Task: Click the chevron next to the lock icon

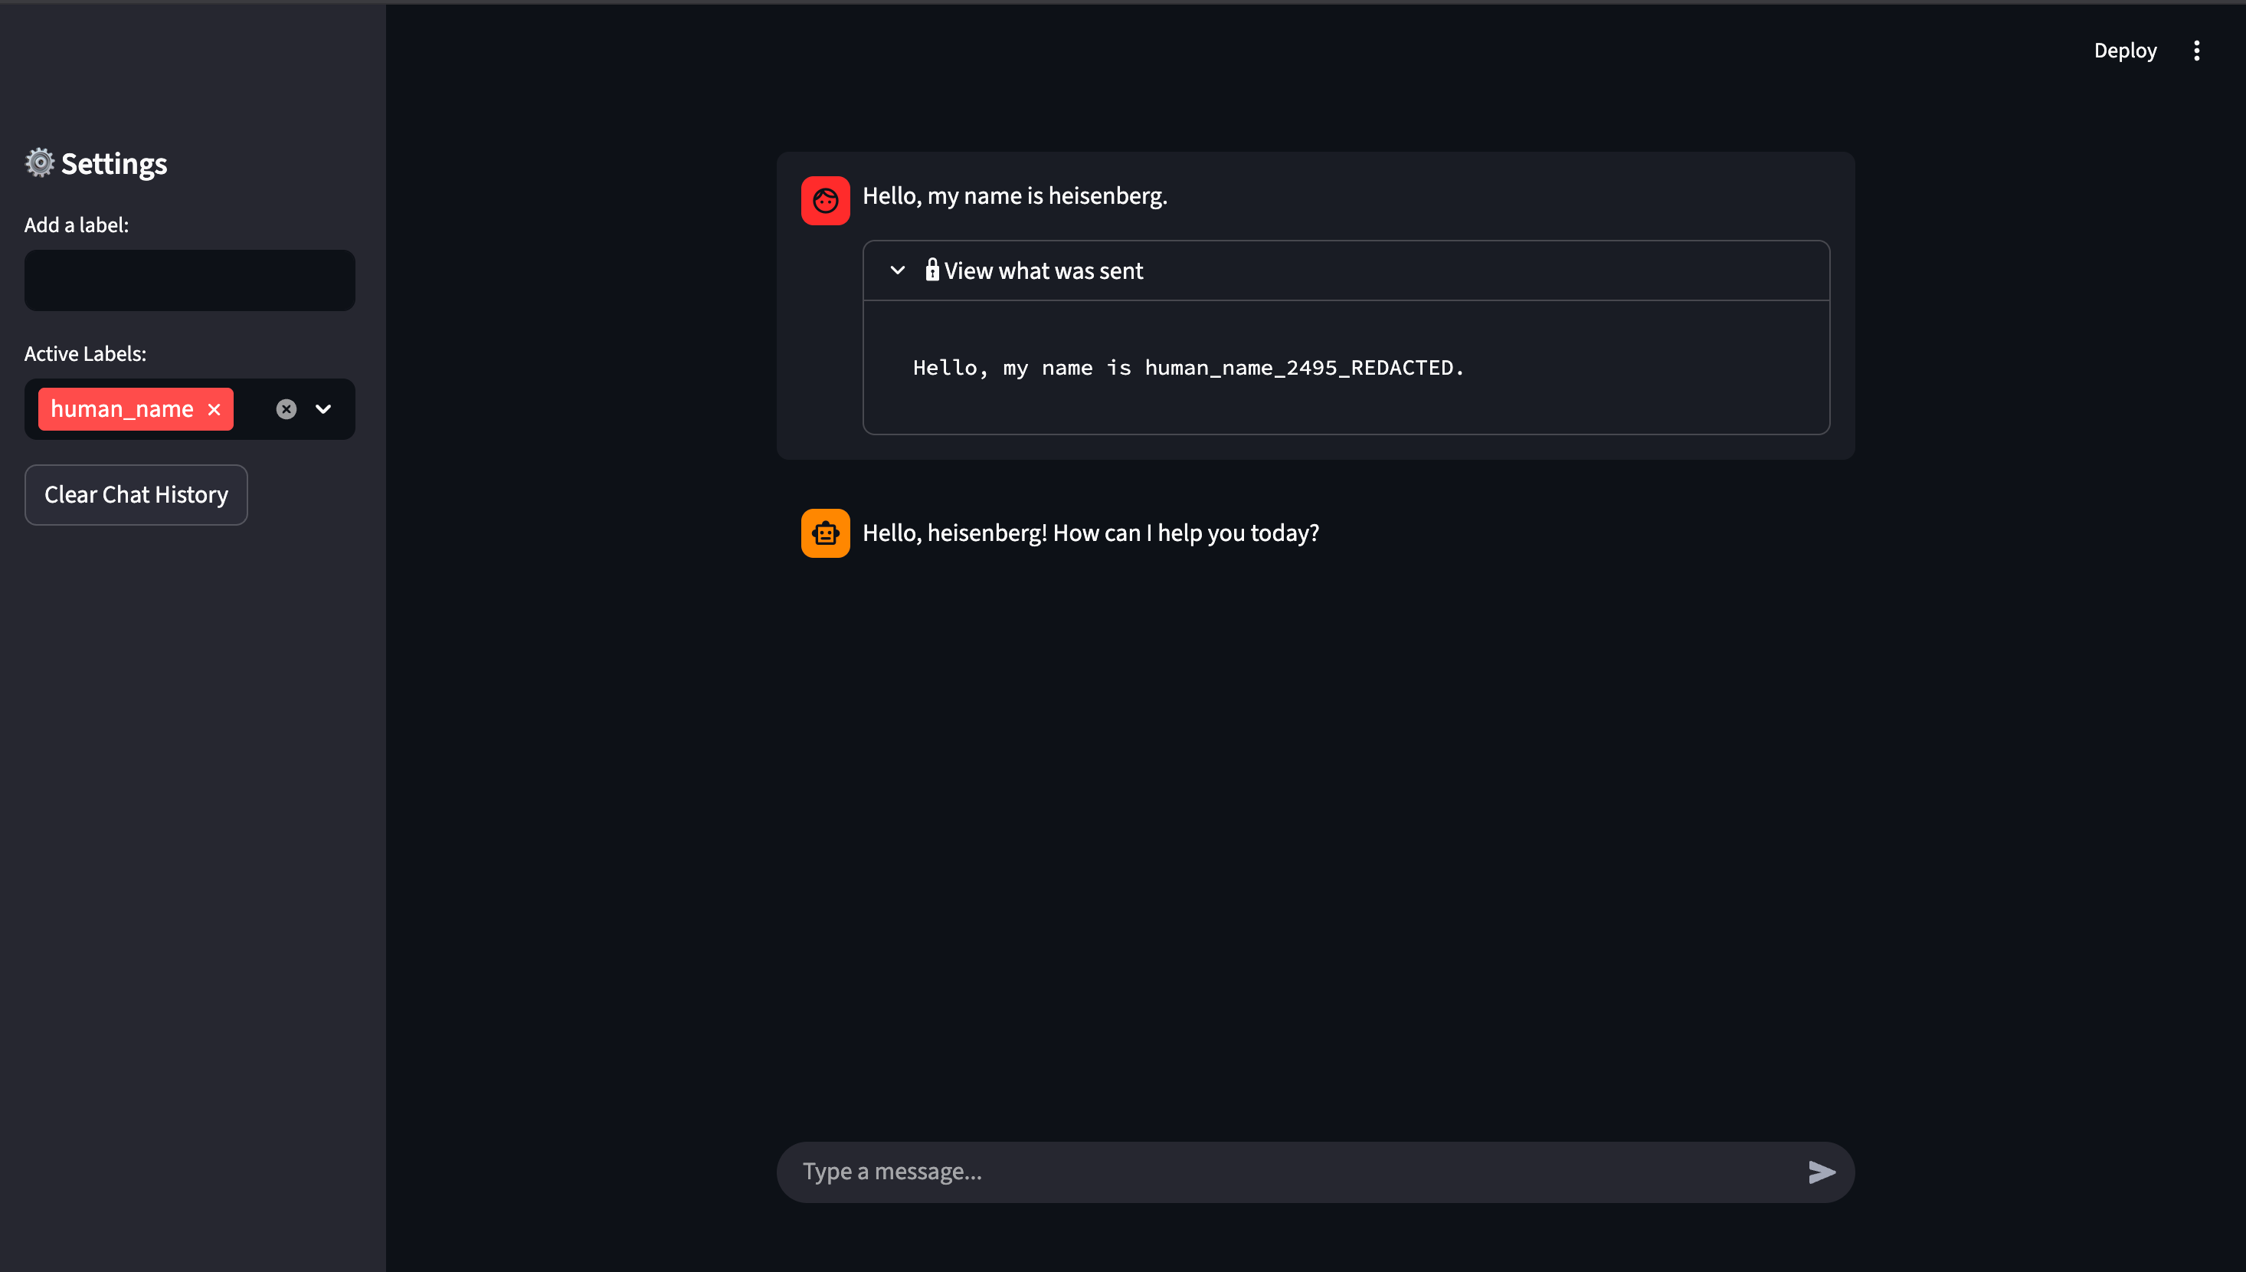Action: (x=897, y=270)
